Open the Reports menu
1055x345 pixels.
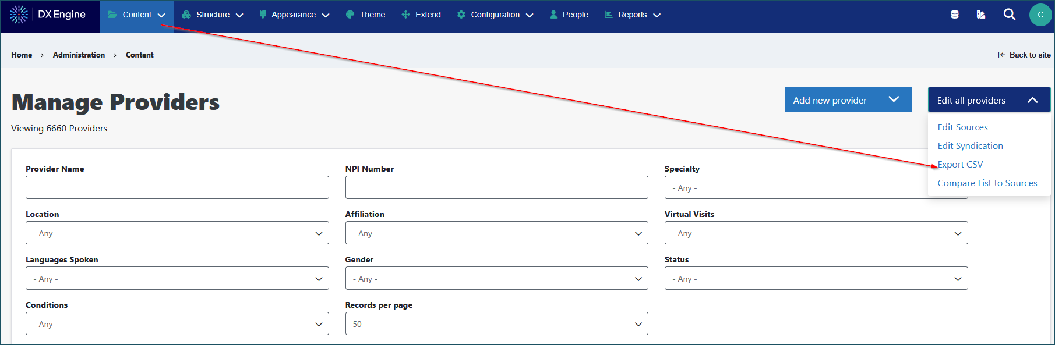pyautogui.click(x=632, y=15)
